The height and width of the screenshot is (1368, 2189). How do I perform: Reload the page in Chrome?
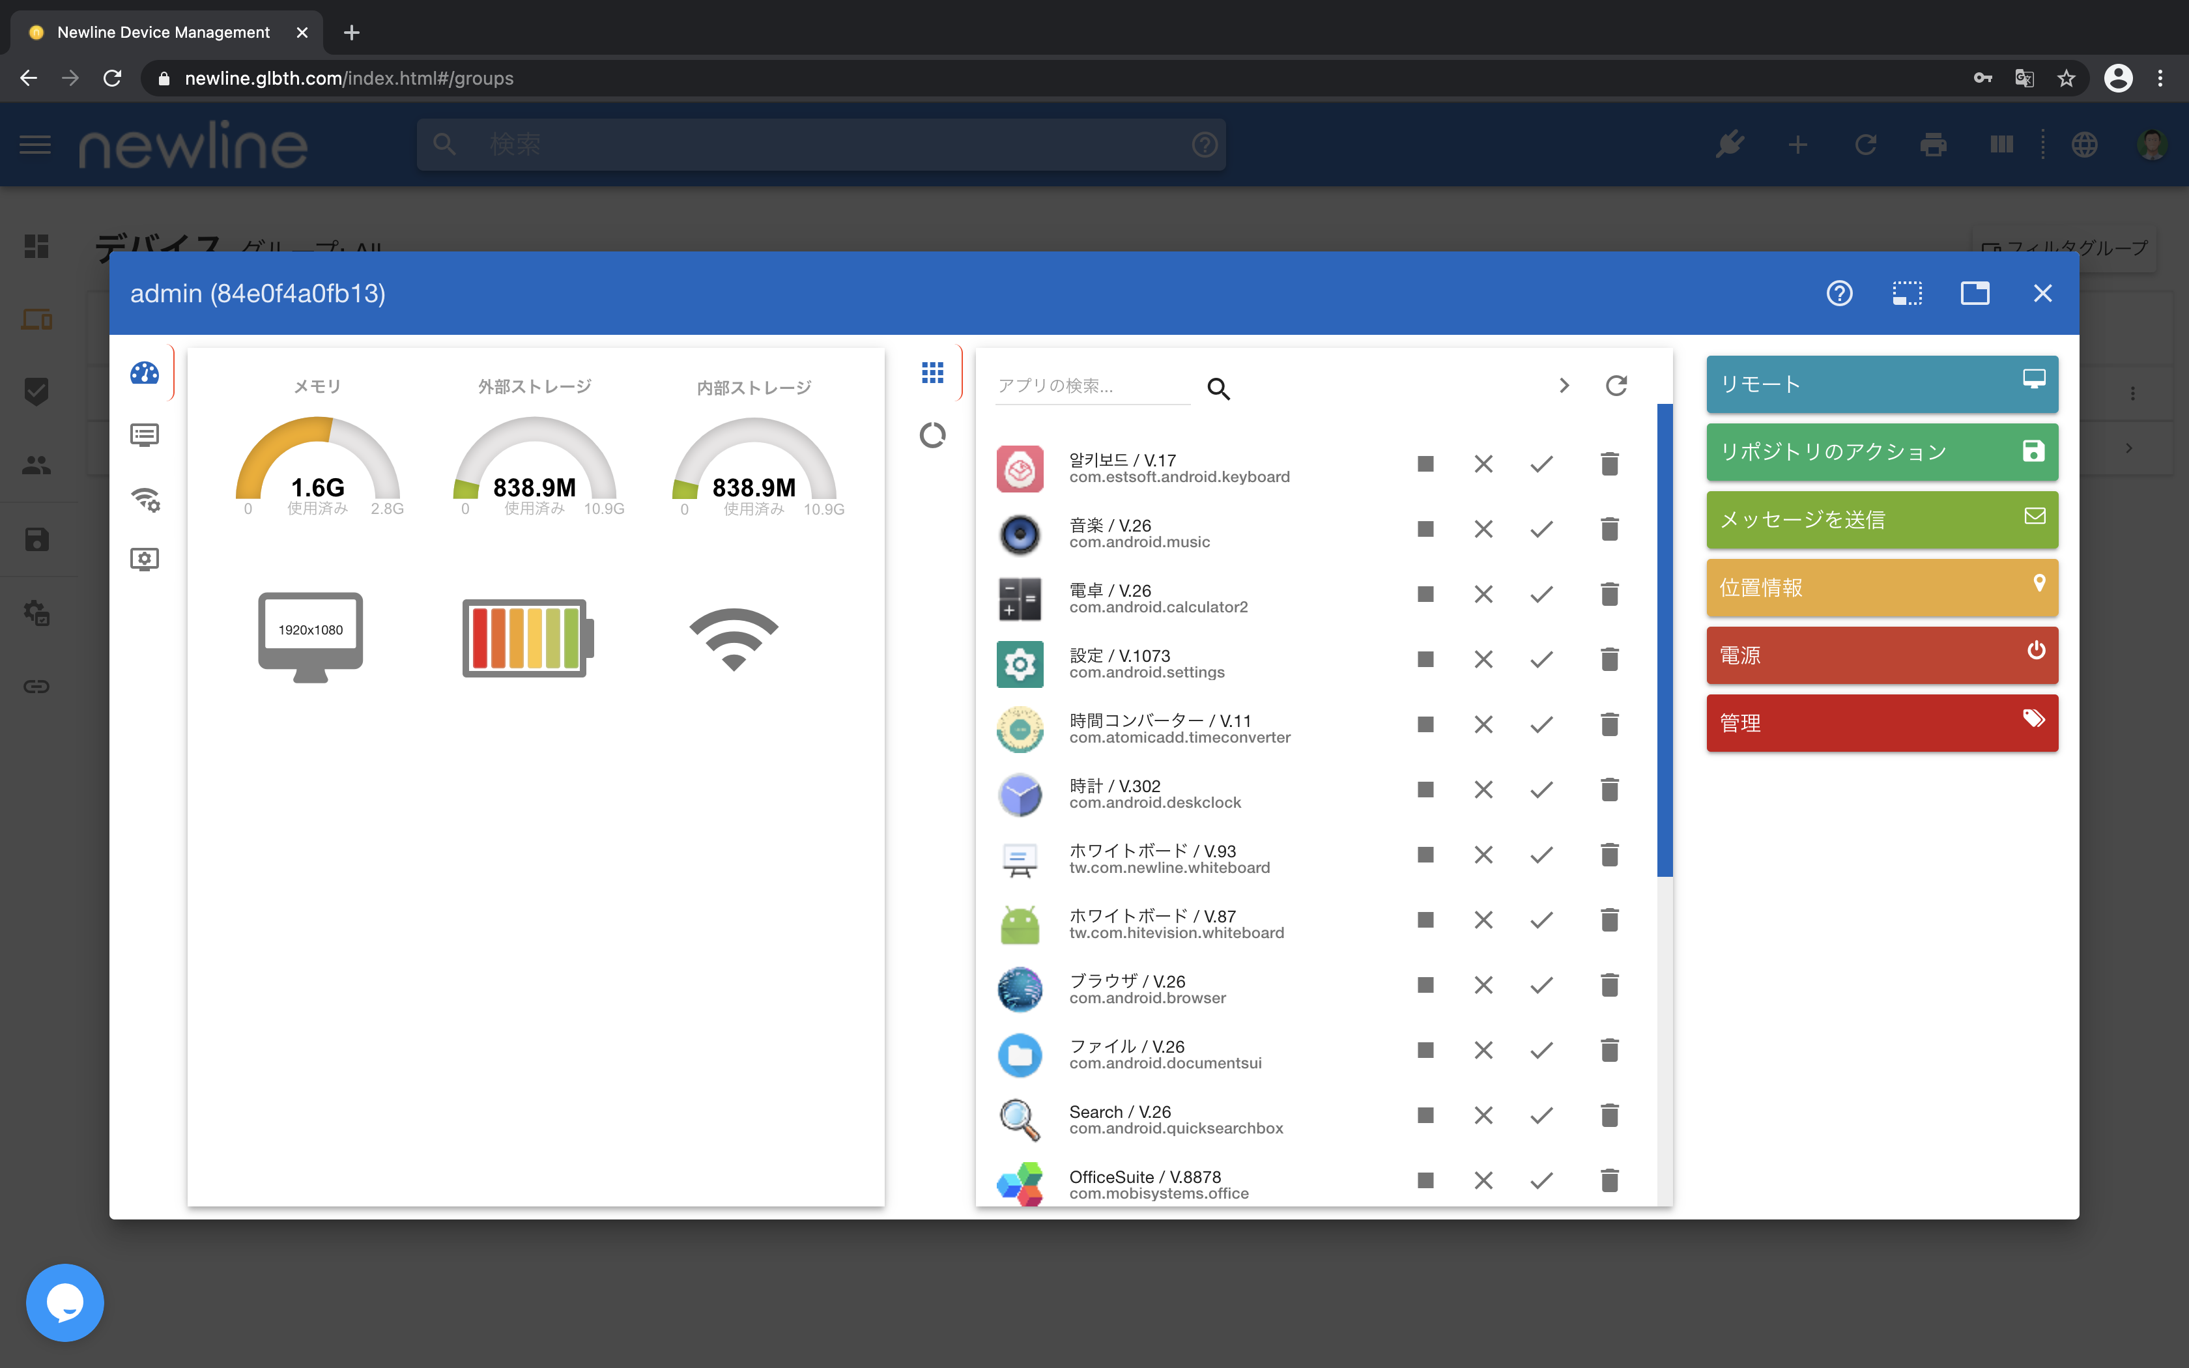coord(112,79)
